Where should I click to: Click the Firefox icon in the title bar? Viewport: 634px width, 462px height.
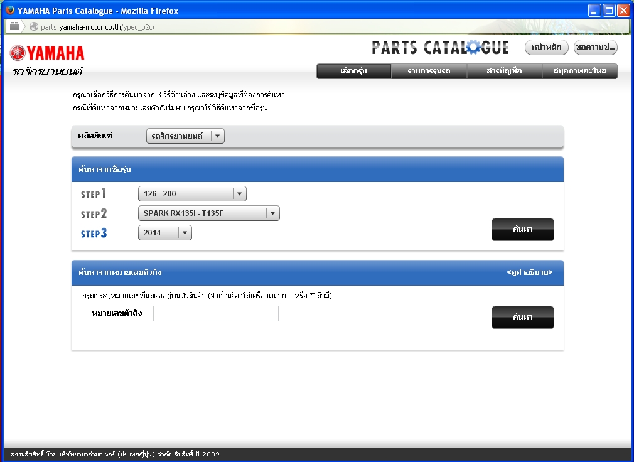pos(10,10)
